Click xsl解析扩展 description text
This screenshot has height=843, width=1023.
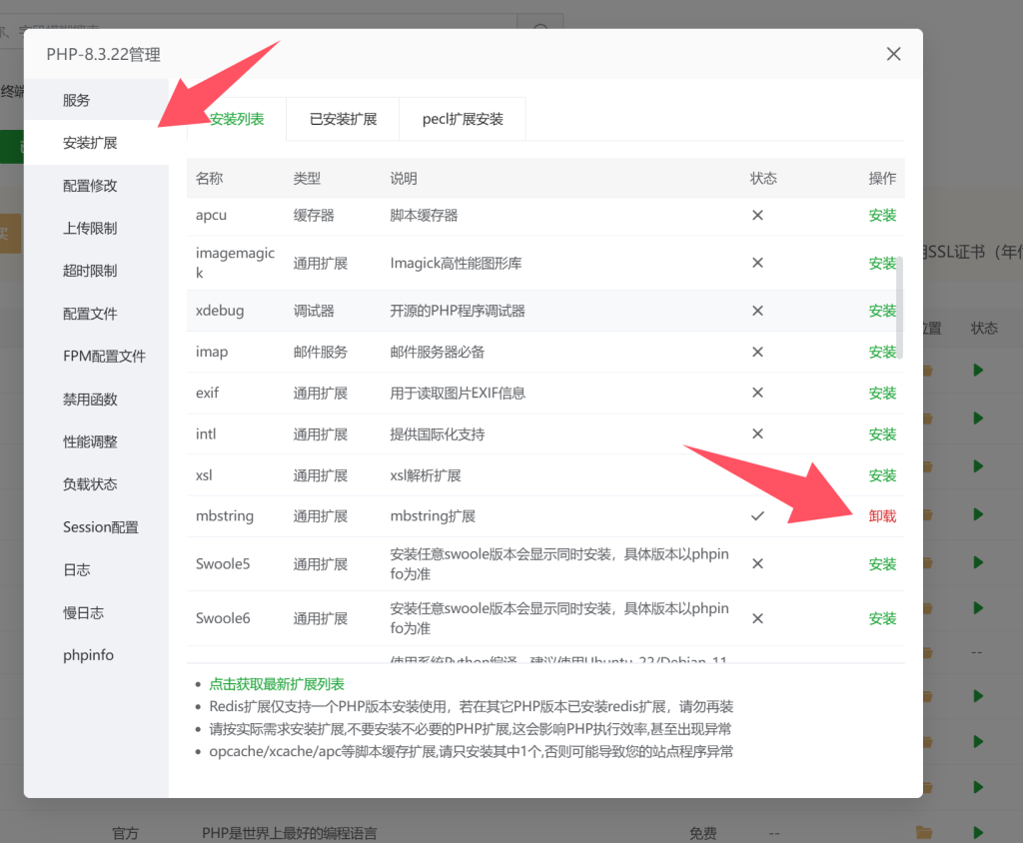(426, 475)
